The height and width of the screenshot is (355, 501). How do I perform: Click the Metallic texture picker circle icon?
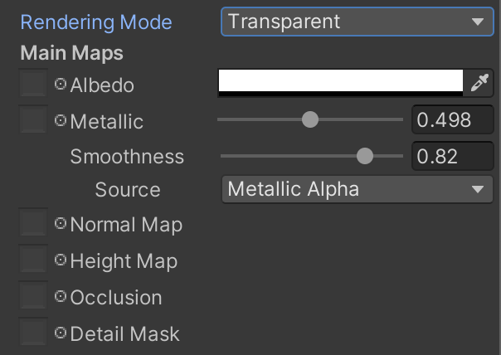61,120
